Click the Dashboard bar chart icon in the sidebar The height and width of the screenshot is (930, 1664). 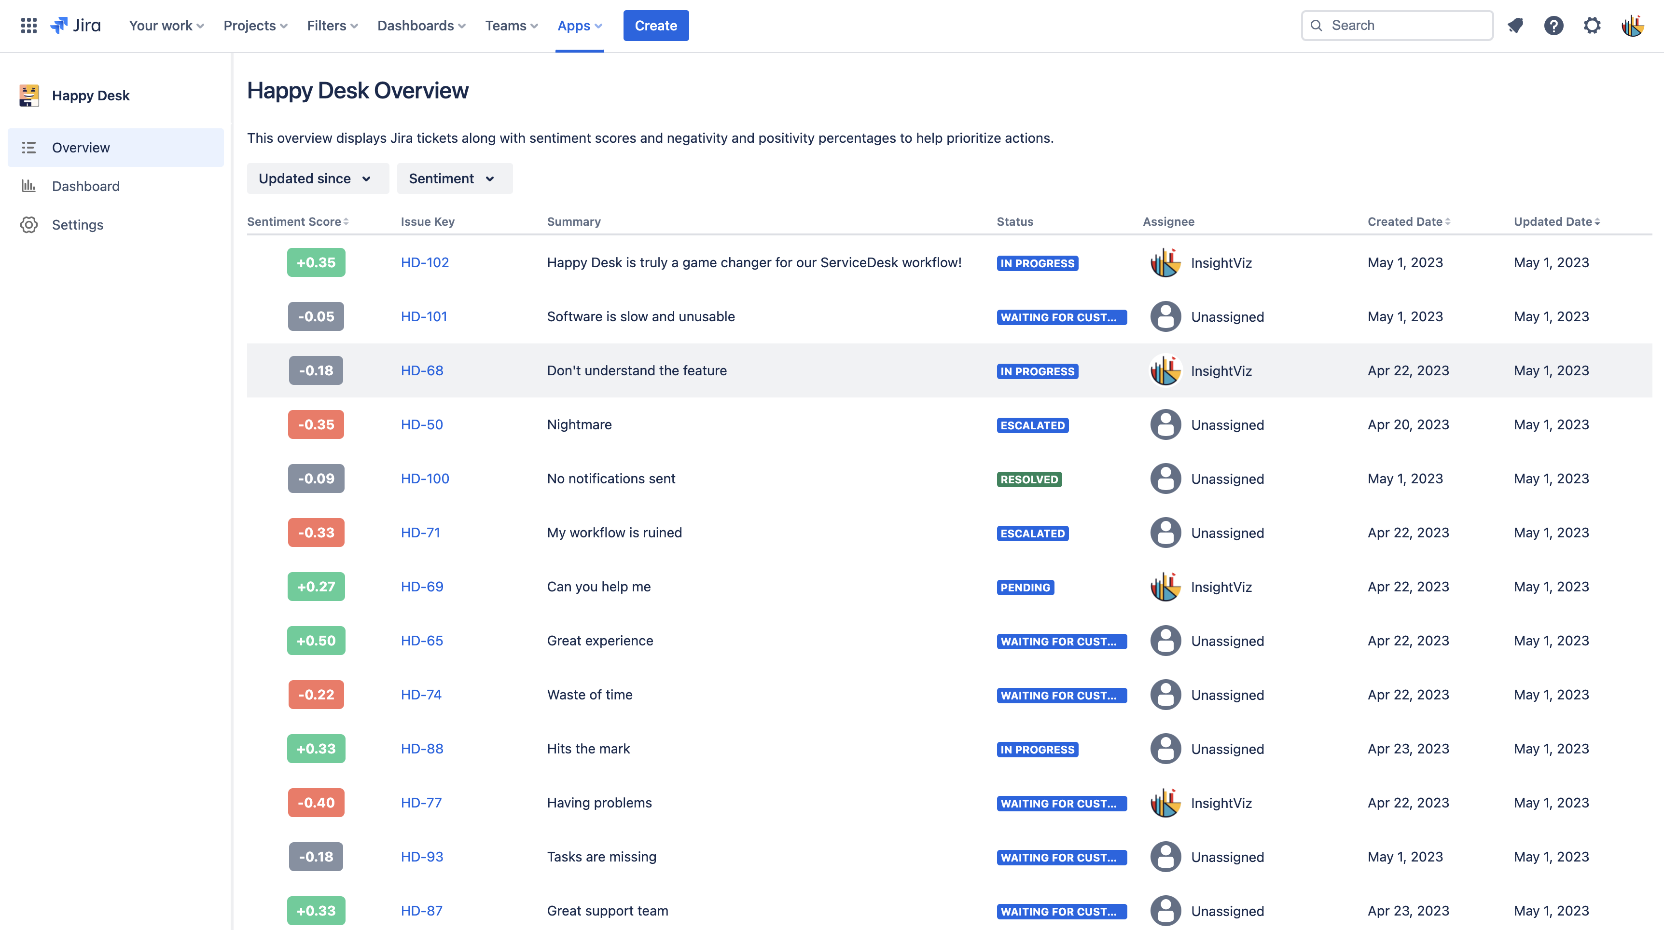[x=28, y=186]
